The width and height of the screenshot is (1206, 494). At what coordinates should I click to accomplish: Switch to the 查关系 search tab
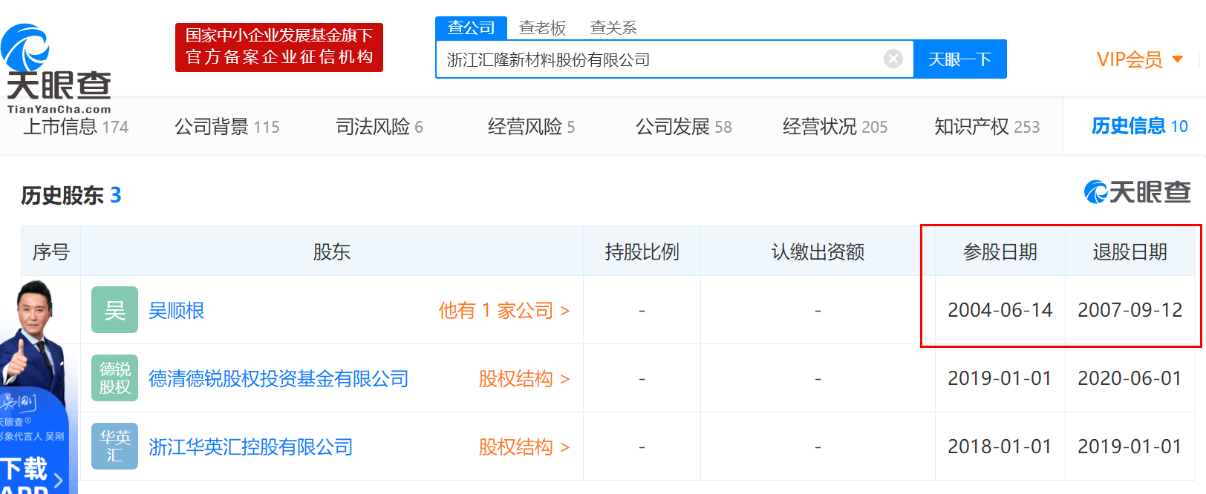(613, 27)
